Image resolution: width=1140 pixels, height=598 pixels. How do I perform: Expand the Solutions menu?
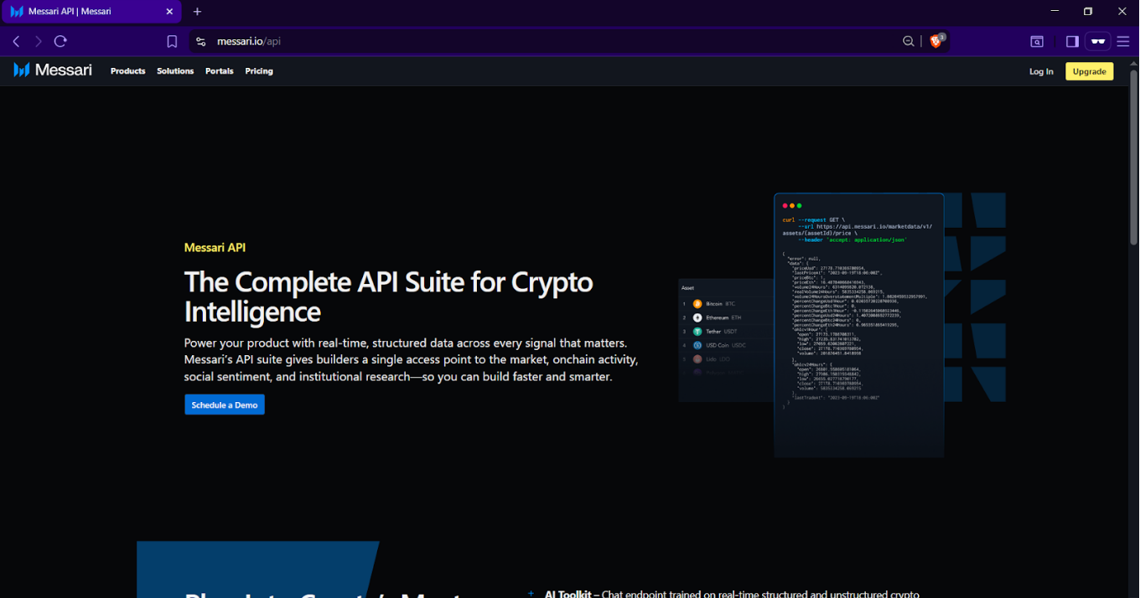(175, 71)
